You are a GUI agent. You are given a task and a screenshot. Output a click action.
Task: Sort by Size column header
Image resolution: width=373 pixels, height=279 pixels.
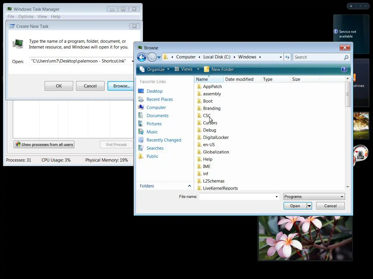pos(305,79)
